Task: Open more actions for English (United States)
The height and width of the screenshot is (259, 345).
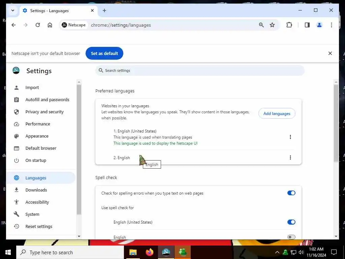Action: coord(290,137)
